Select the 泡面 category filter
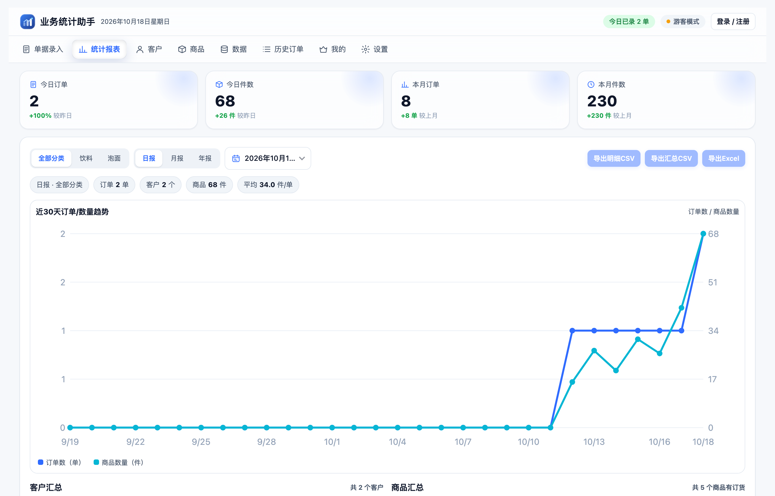Viewport: 775px width, 496px height. (x=114, y=158)
